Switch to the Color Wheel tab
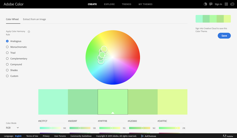This screenshot has width=237, height=138. point(12,19)
